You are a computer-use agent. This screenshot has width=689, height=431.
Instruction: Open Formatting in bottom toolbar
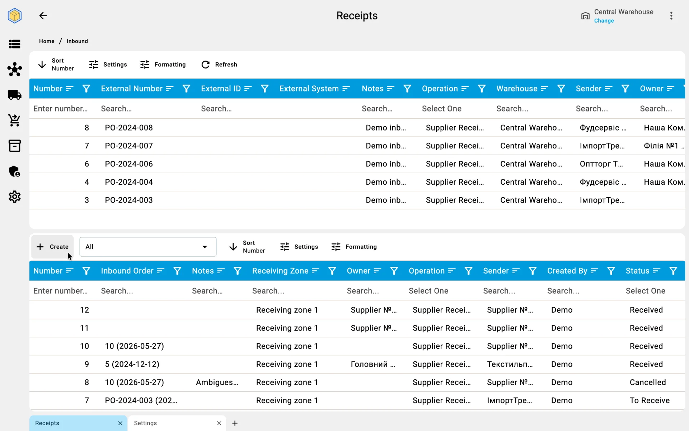(354, 247)
